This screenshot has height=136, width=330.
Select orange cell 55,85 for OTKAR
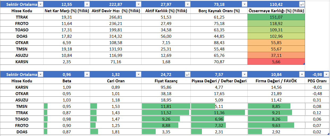pos(276,42)
